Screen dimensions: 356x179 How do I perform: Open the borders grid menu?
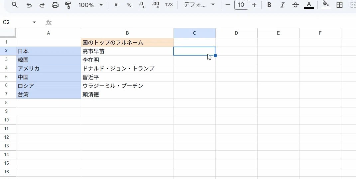tap(339, 5)
